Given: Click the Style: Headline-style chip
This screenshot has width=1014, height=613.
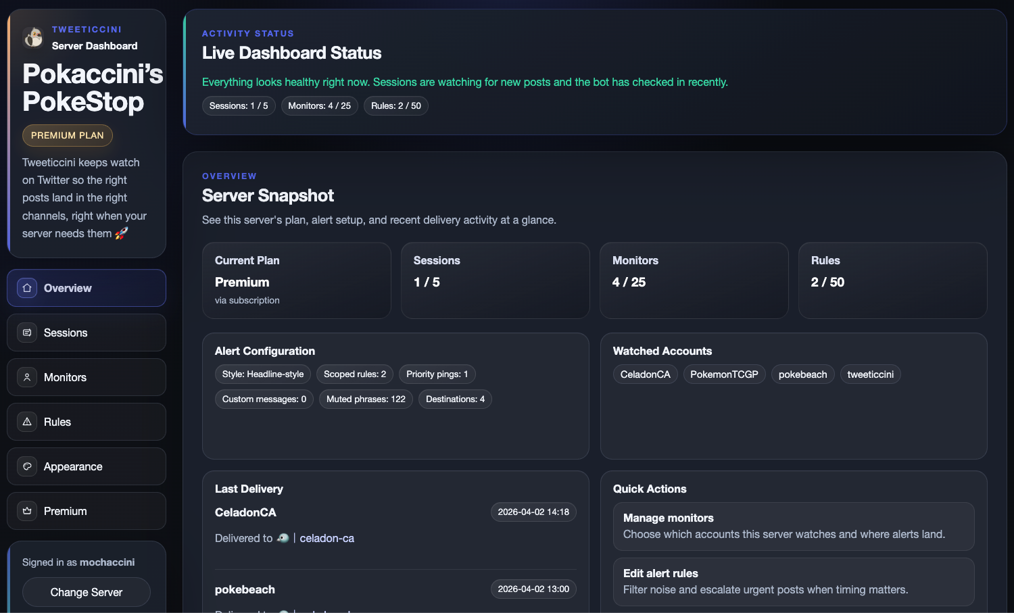Looking at the screenshot, I should [x=263, y=374].
